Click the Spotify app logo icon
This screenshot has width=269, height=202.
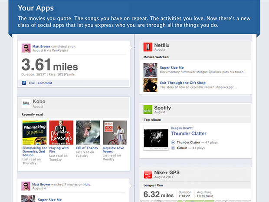point(148,109)
